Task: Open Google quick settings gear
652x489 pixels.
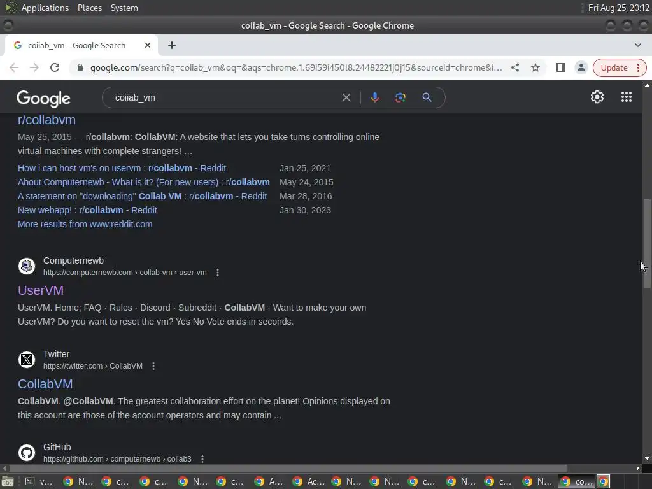Action: (x=597, y=97)
